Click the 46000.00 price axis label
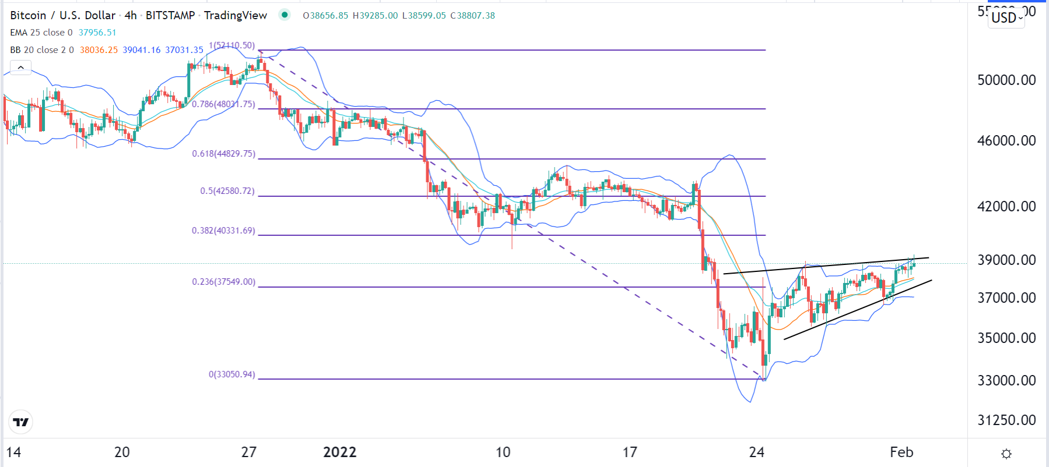1049x467 pixels. [1006, 141]
